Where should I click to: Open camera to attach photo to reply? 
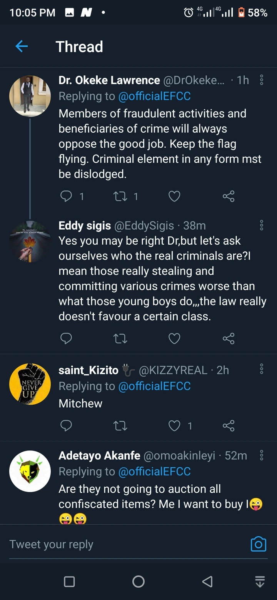click(258, 544)
